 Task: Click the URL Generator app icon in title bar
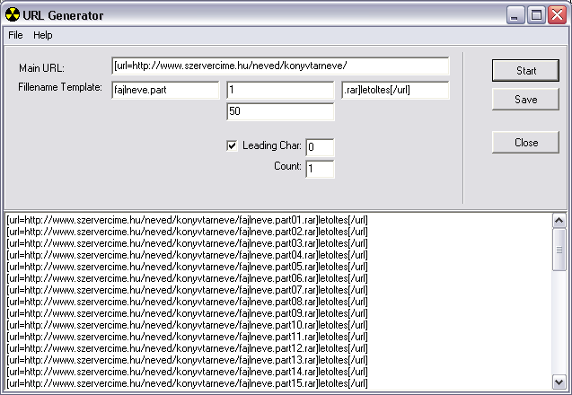(x=13, y=15)
